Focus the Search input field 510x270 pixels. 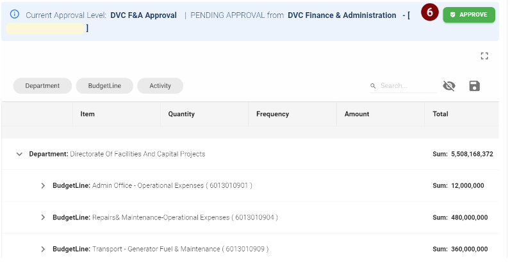coord(407,86)
